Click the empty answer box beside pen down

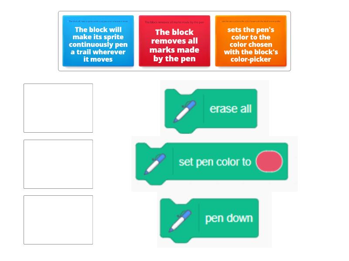(x=58, y=220)
